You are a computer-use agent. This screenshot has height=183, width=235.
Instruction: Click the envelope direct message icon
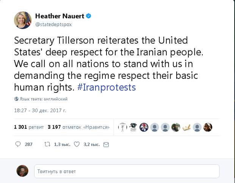pos(106,144)
